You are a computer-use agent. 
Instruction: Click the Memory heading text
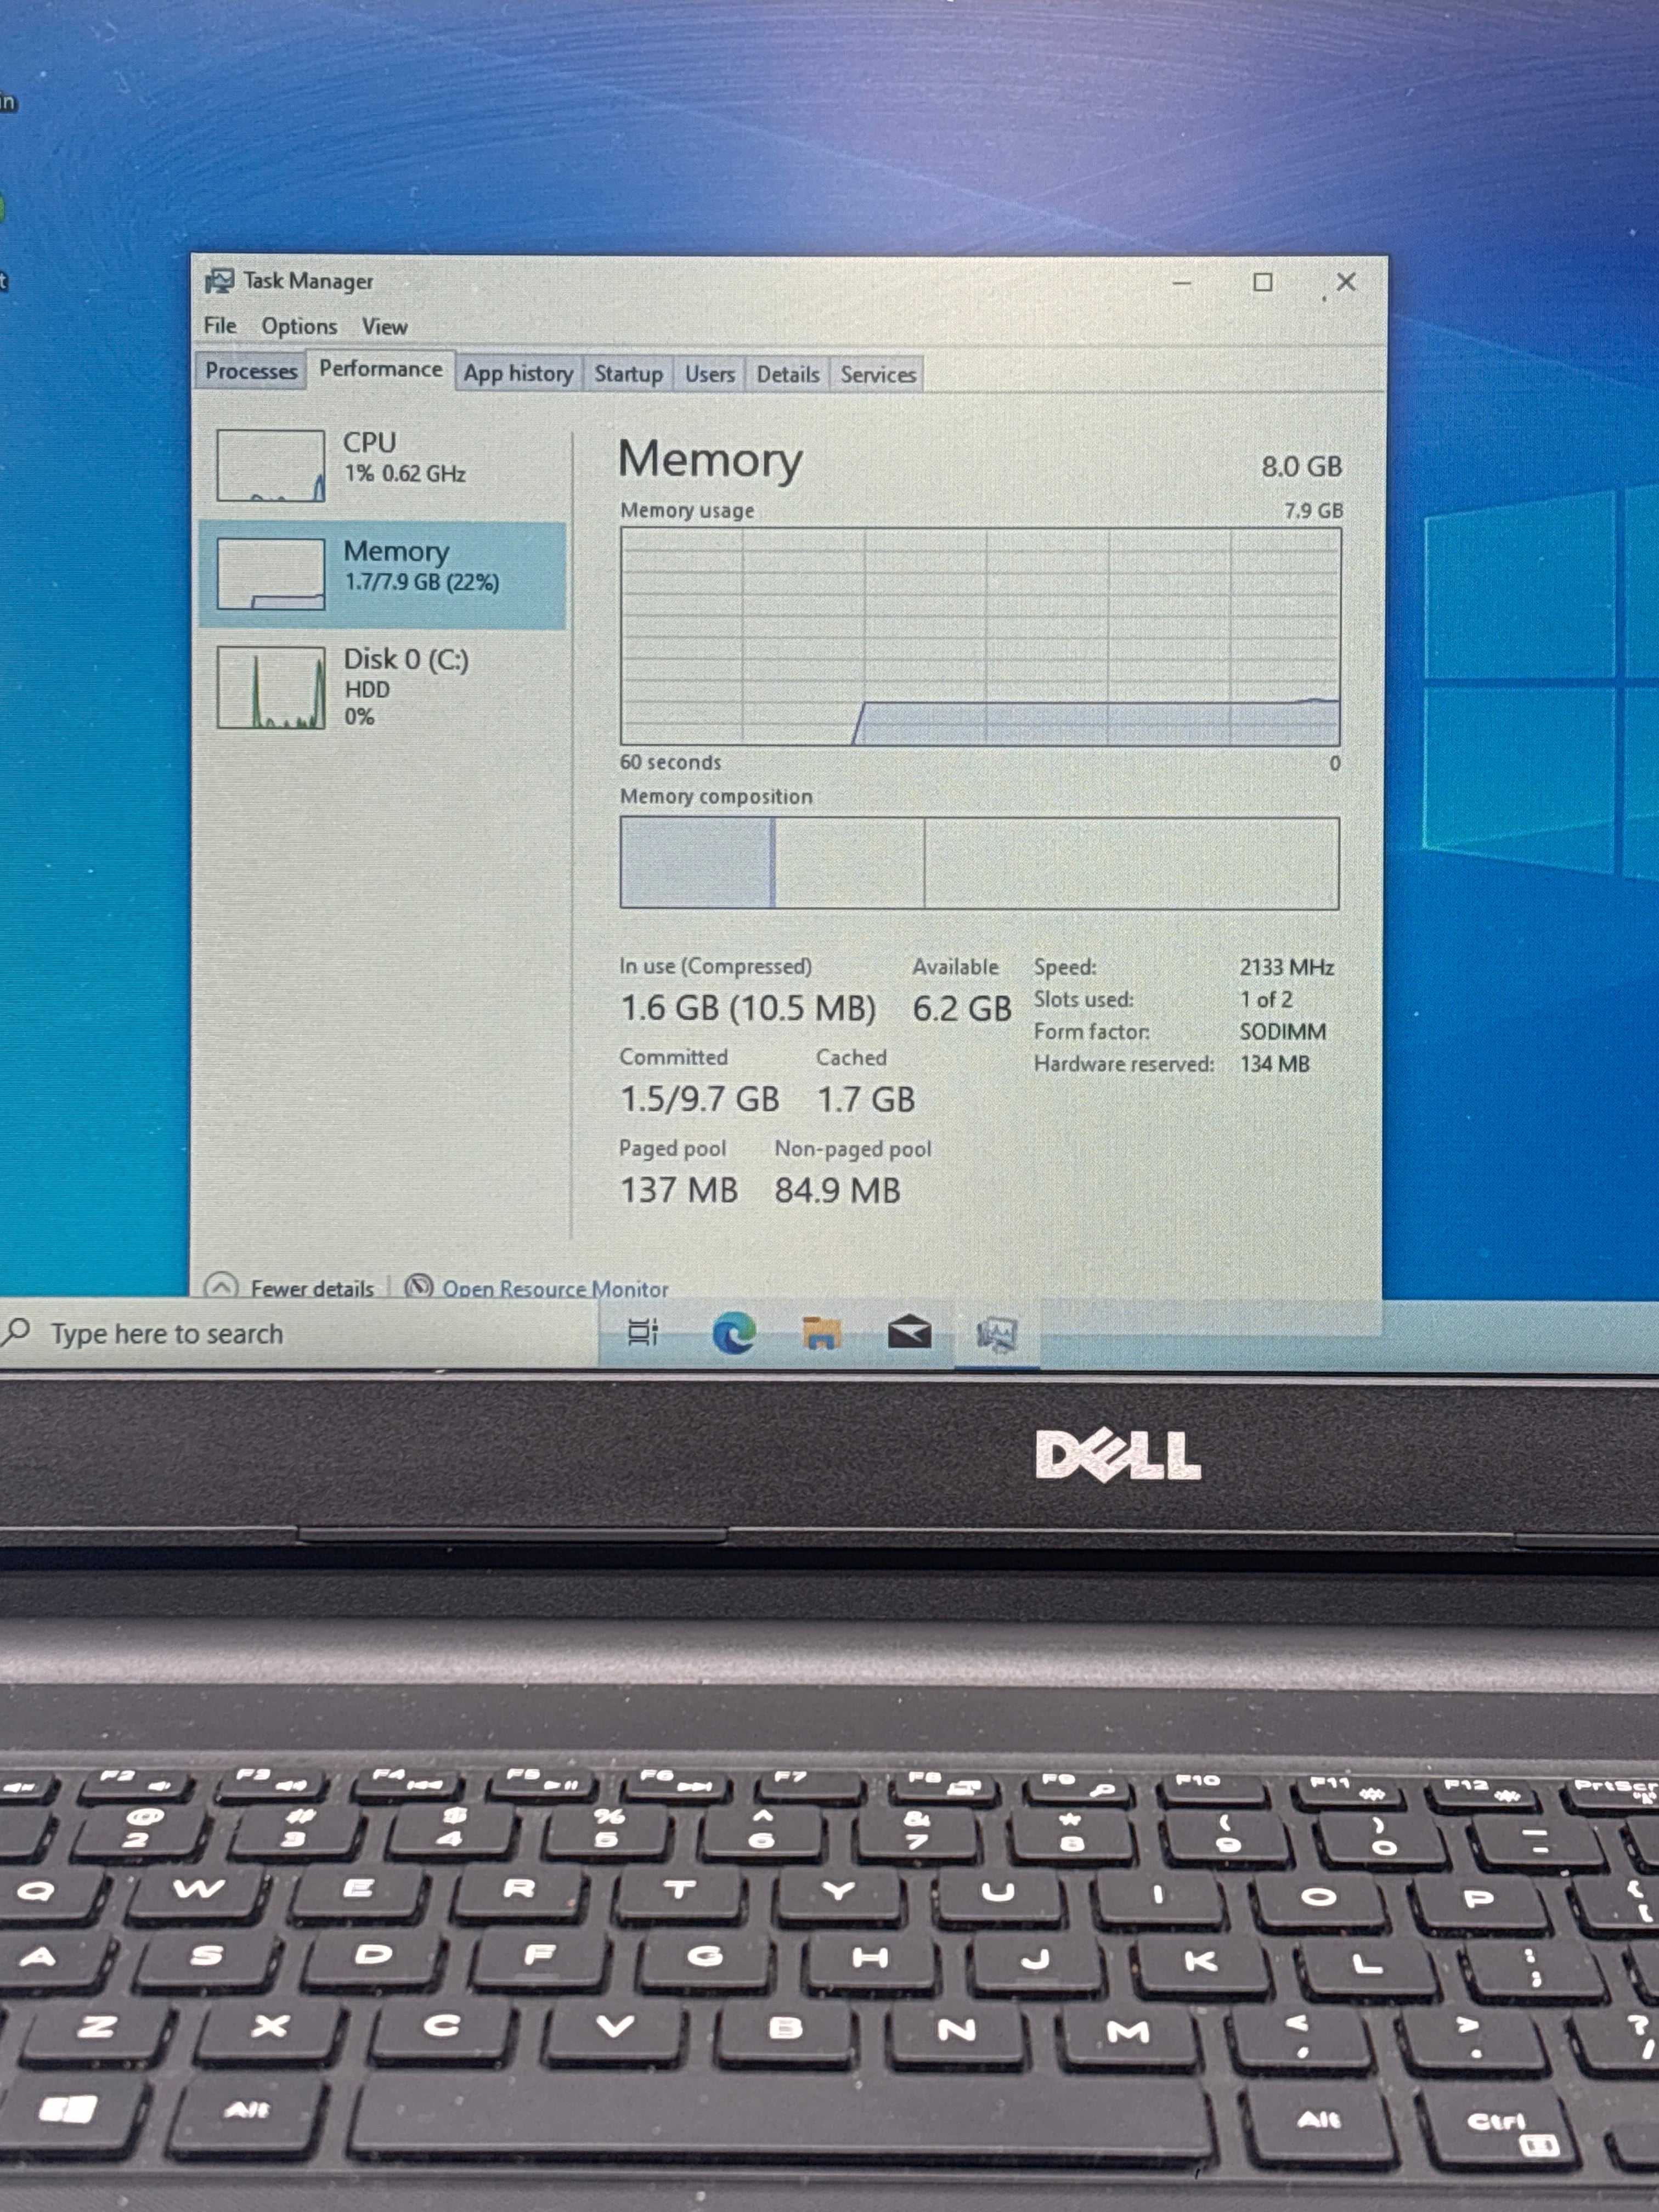tap(710, 460)
